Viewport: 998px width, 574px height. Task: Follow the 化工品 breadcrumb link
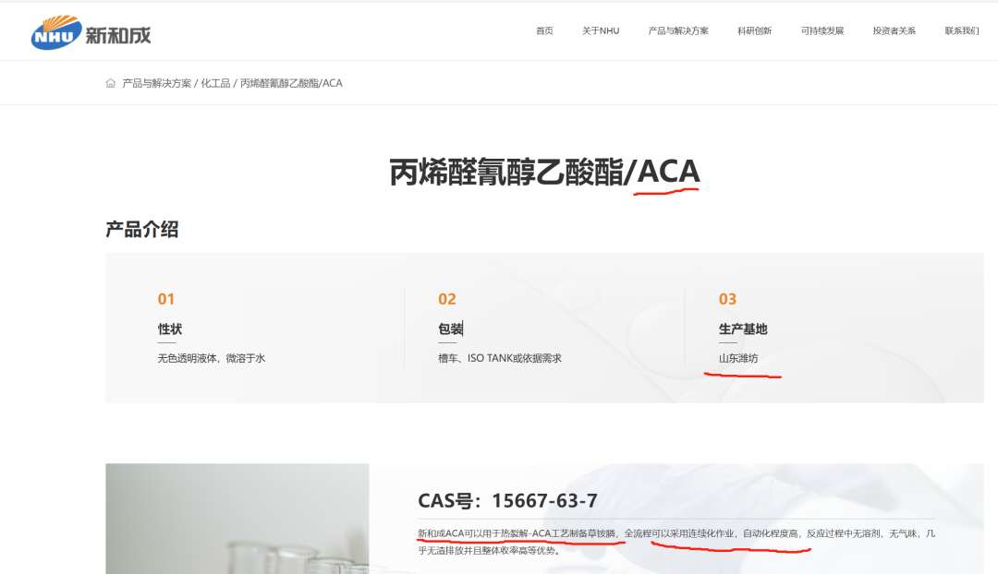click(215, 83)
